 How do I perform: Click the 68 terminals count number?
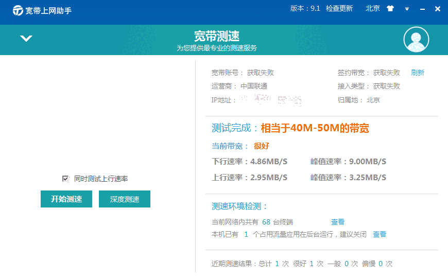click(x=266, y=222)
